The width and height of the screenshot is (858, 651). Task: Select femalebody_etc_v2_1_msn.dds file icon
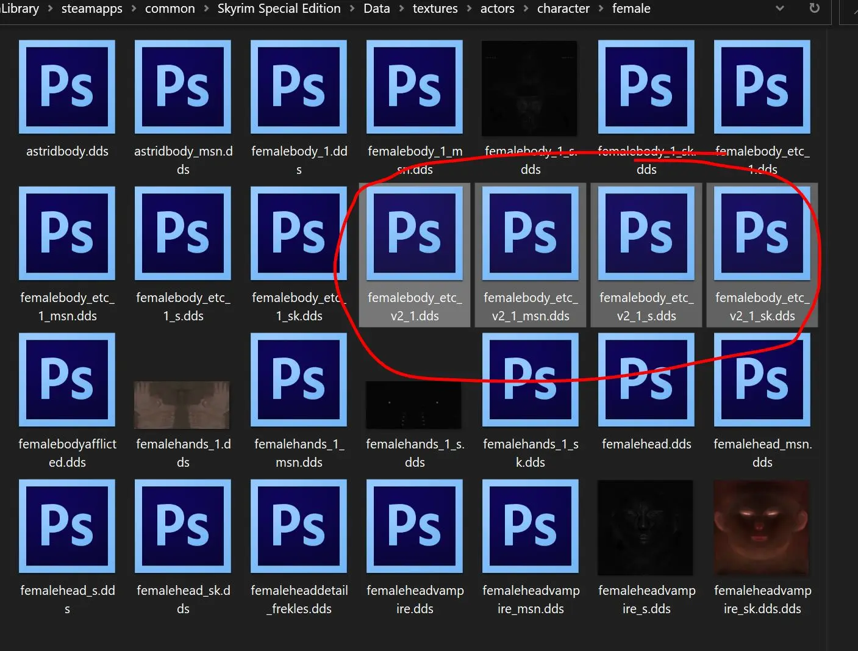coord(531,233)
